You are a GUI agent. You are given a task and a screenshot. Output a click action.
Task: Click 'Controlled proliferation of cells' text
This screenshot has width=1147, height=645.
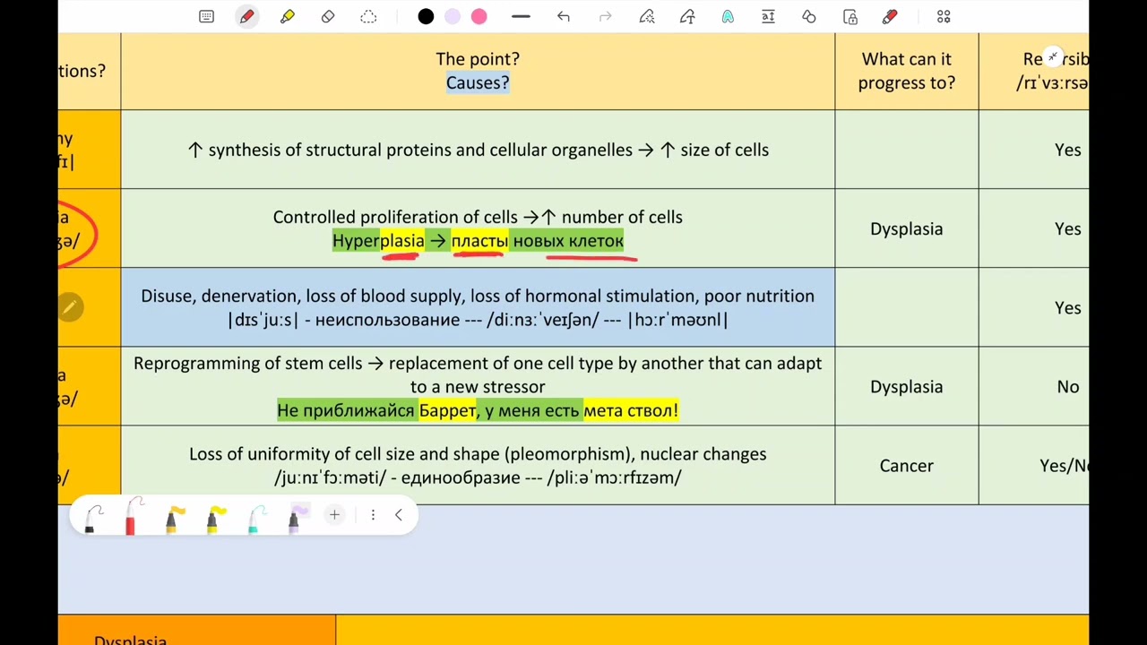(394, 217)
